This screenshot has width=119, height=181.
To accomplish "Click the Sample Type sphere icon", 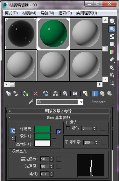I will 112,21.
